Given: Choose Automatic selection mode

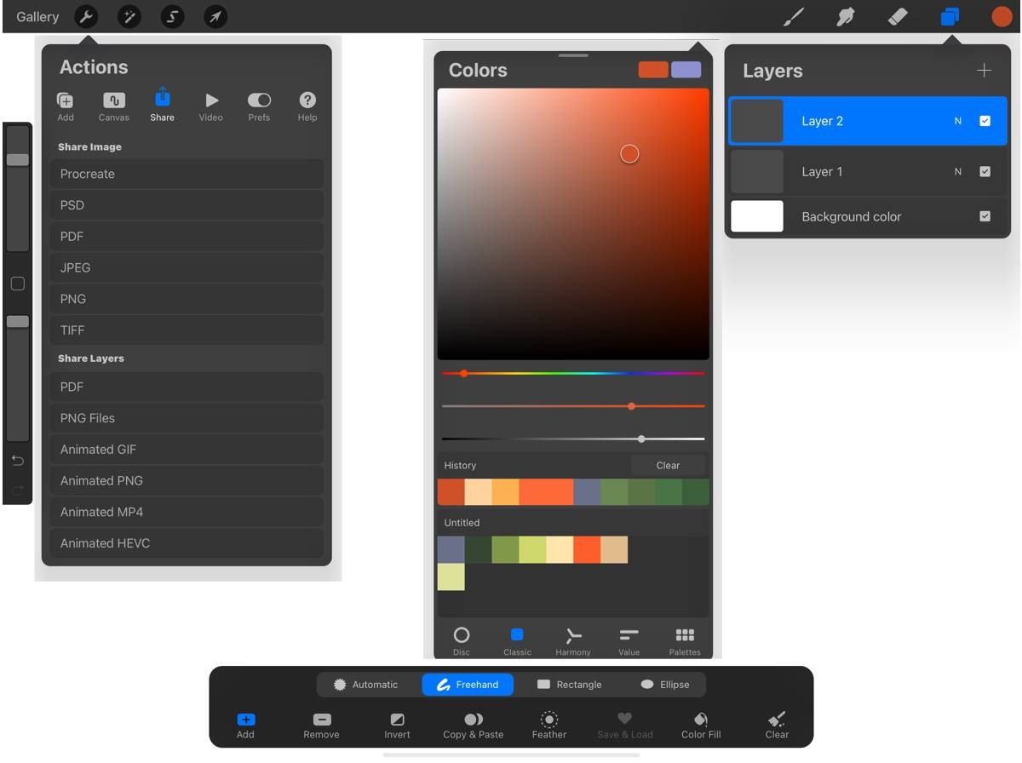Looking at the screenshot, I should point(366,685).
